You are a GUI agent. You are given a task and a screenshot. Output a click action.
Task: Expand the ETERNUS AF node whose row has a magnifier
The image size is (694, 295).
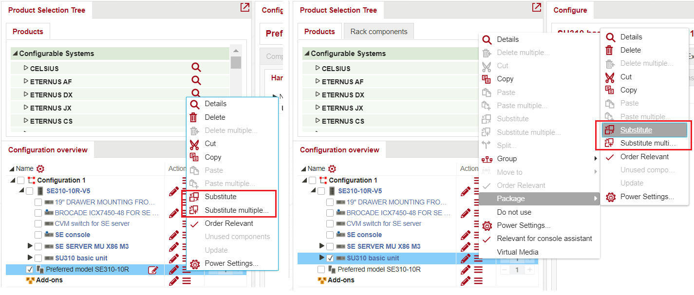click(x=26, y=81)
